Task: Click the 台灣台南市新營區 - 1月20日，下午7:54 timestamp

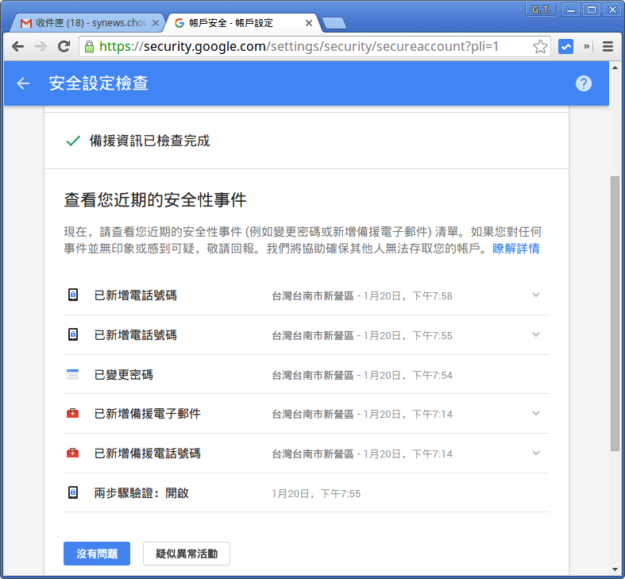Action: tap(362, 375)
